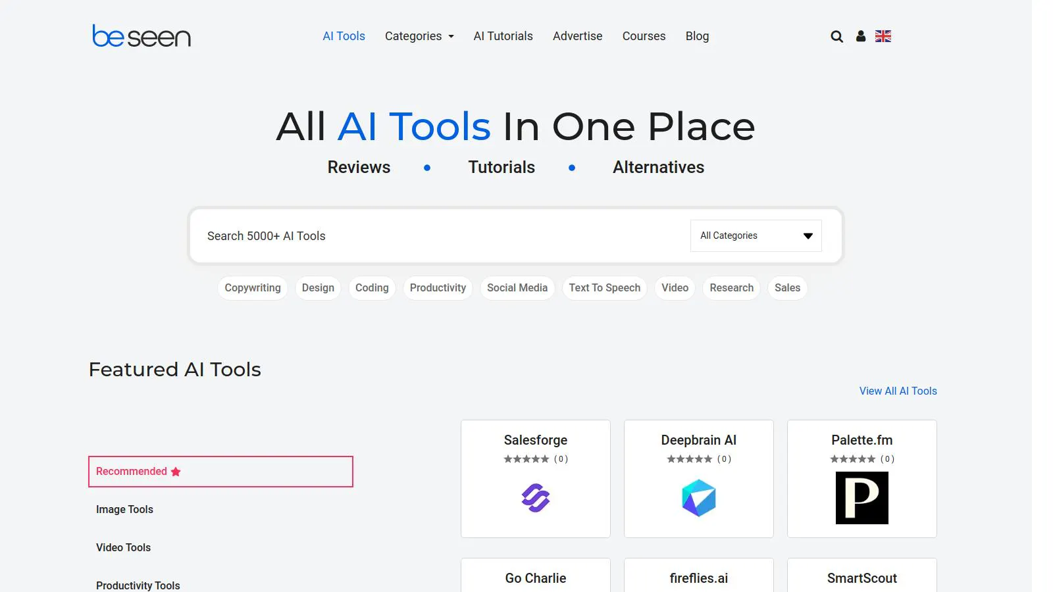Open the user account icon
1053x592 pixels.
[x=860, y=36]
